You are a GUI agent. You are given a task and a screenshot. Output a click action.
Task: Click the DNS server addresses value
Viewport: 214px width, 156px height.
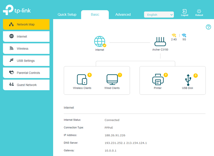pos(126,143)
